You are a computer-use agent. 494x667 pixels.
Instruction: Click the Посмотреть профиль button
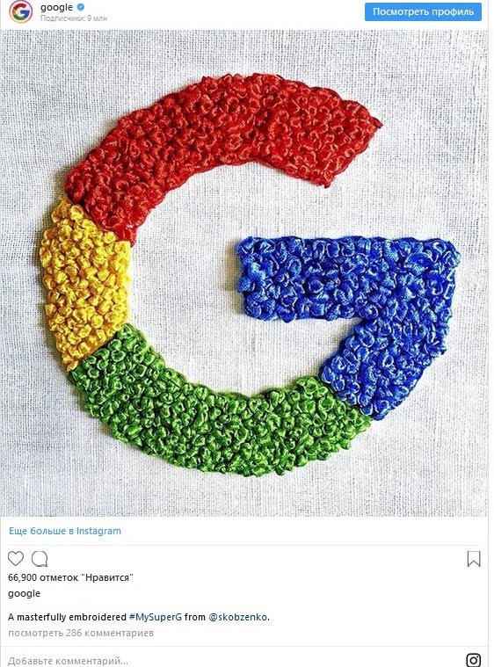coord(423,12)
